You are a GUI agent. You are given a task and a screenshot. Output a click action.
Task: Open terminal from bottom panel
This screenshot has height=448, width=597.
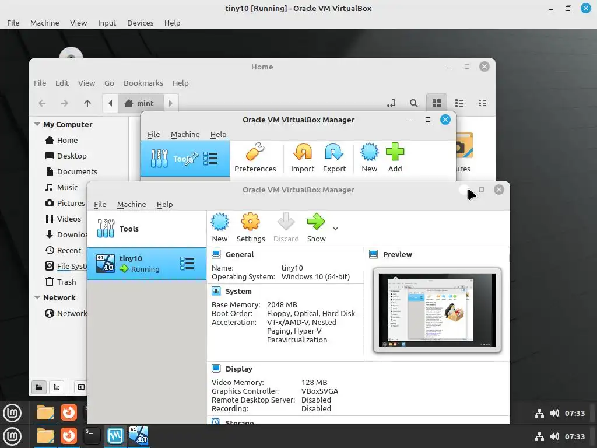(92, 435)
